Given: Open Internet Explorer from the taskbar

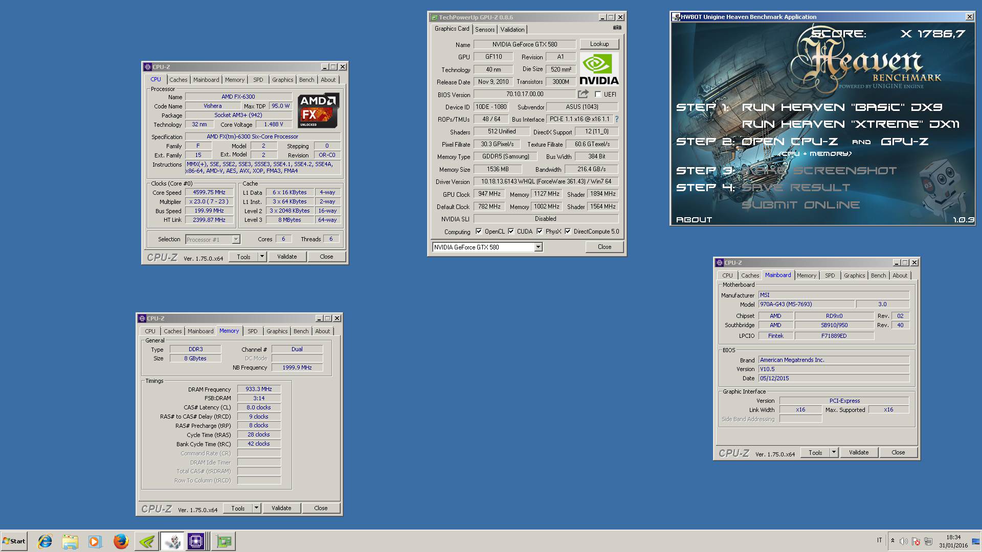Looking at the screenshot, I should pos(45,541).
